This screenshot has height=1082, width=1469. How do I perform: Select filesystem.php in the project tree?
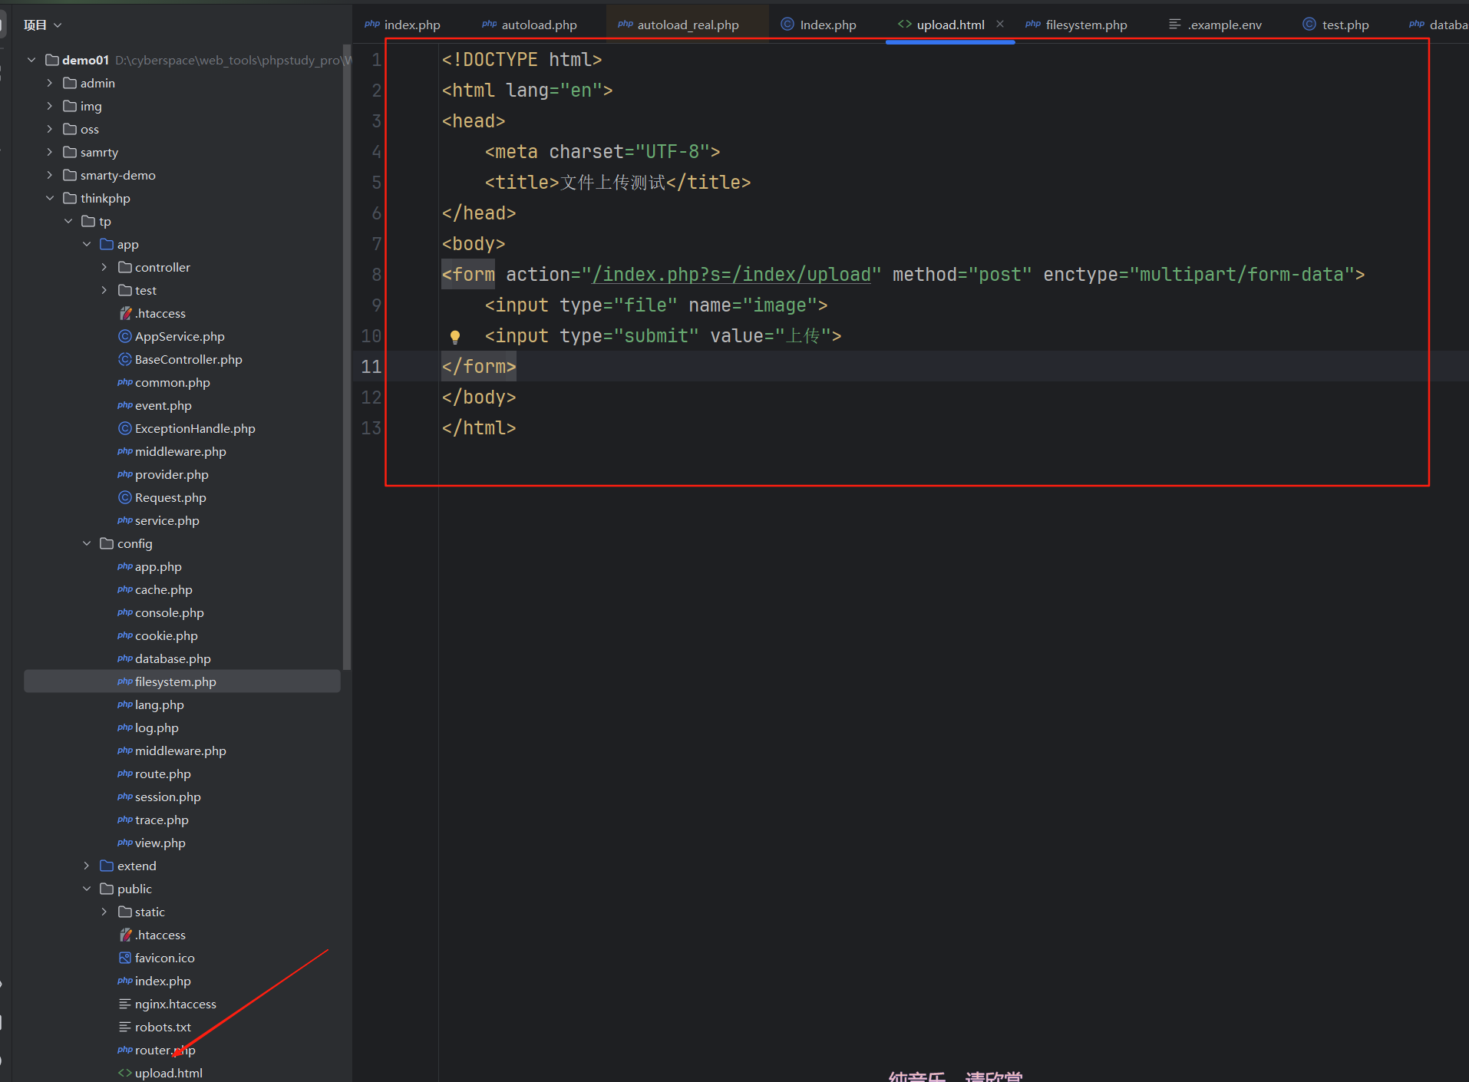[x=182, y=681]
